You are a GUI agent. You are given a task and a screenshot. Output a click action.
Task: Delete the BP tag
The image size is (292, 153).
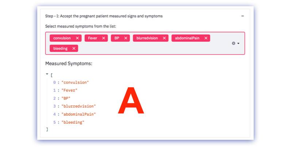point(126,38)
